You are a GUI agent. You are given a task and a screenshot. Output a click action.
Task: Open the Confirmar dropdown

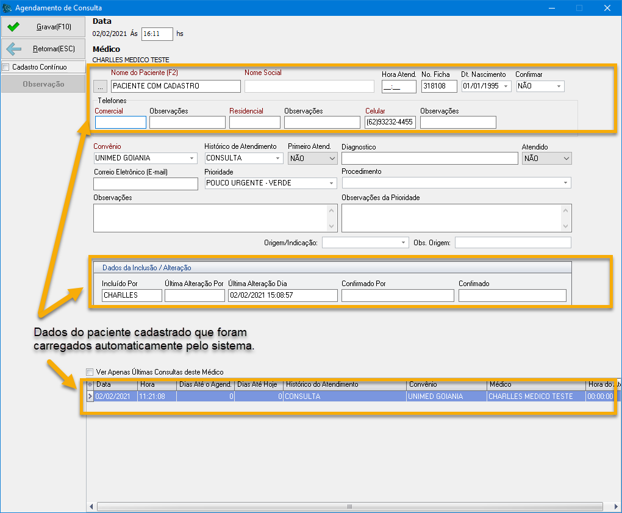559,87
